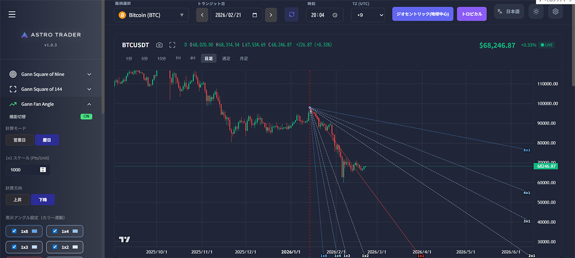Click the chart screenshot camera icon
The image size is (575, 258).
160,45
